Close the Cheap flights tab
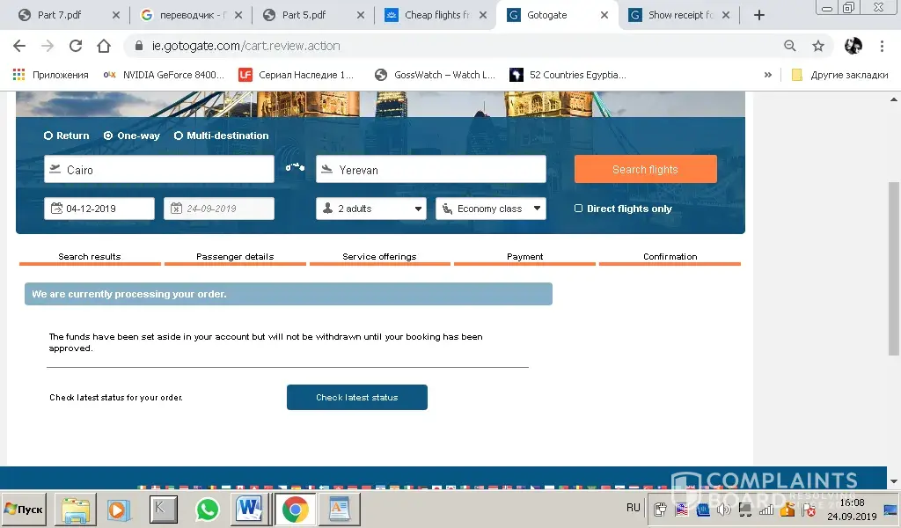 (x=483, y=15)
